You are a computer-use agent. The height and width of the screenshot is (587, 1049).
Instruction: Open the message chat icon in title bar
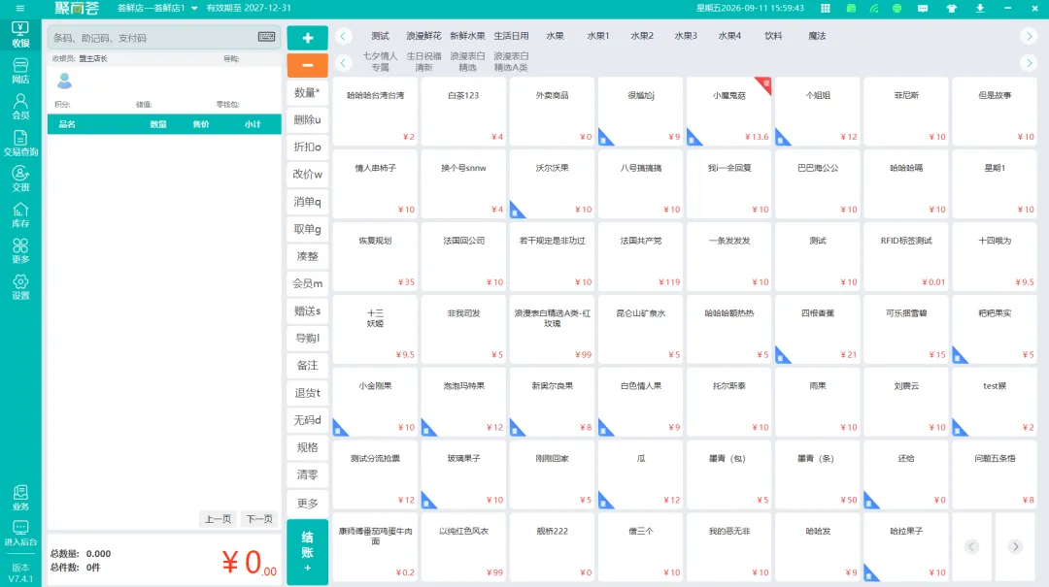click(923, 8)
